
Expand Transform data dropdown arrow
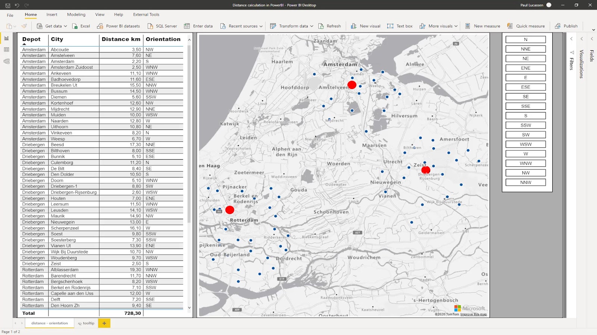[312, 26]
